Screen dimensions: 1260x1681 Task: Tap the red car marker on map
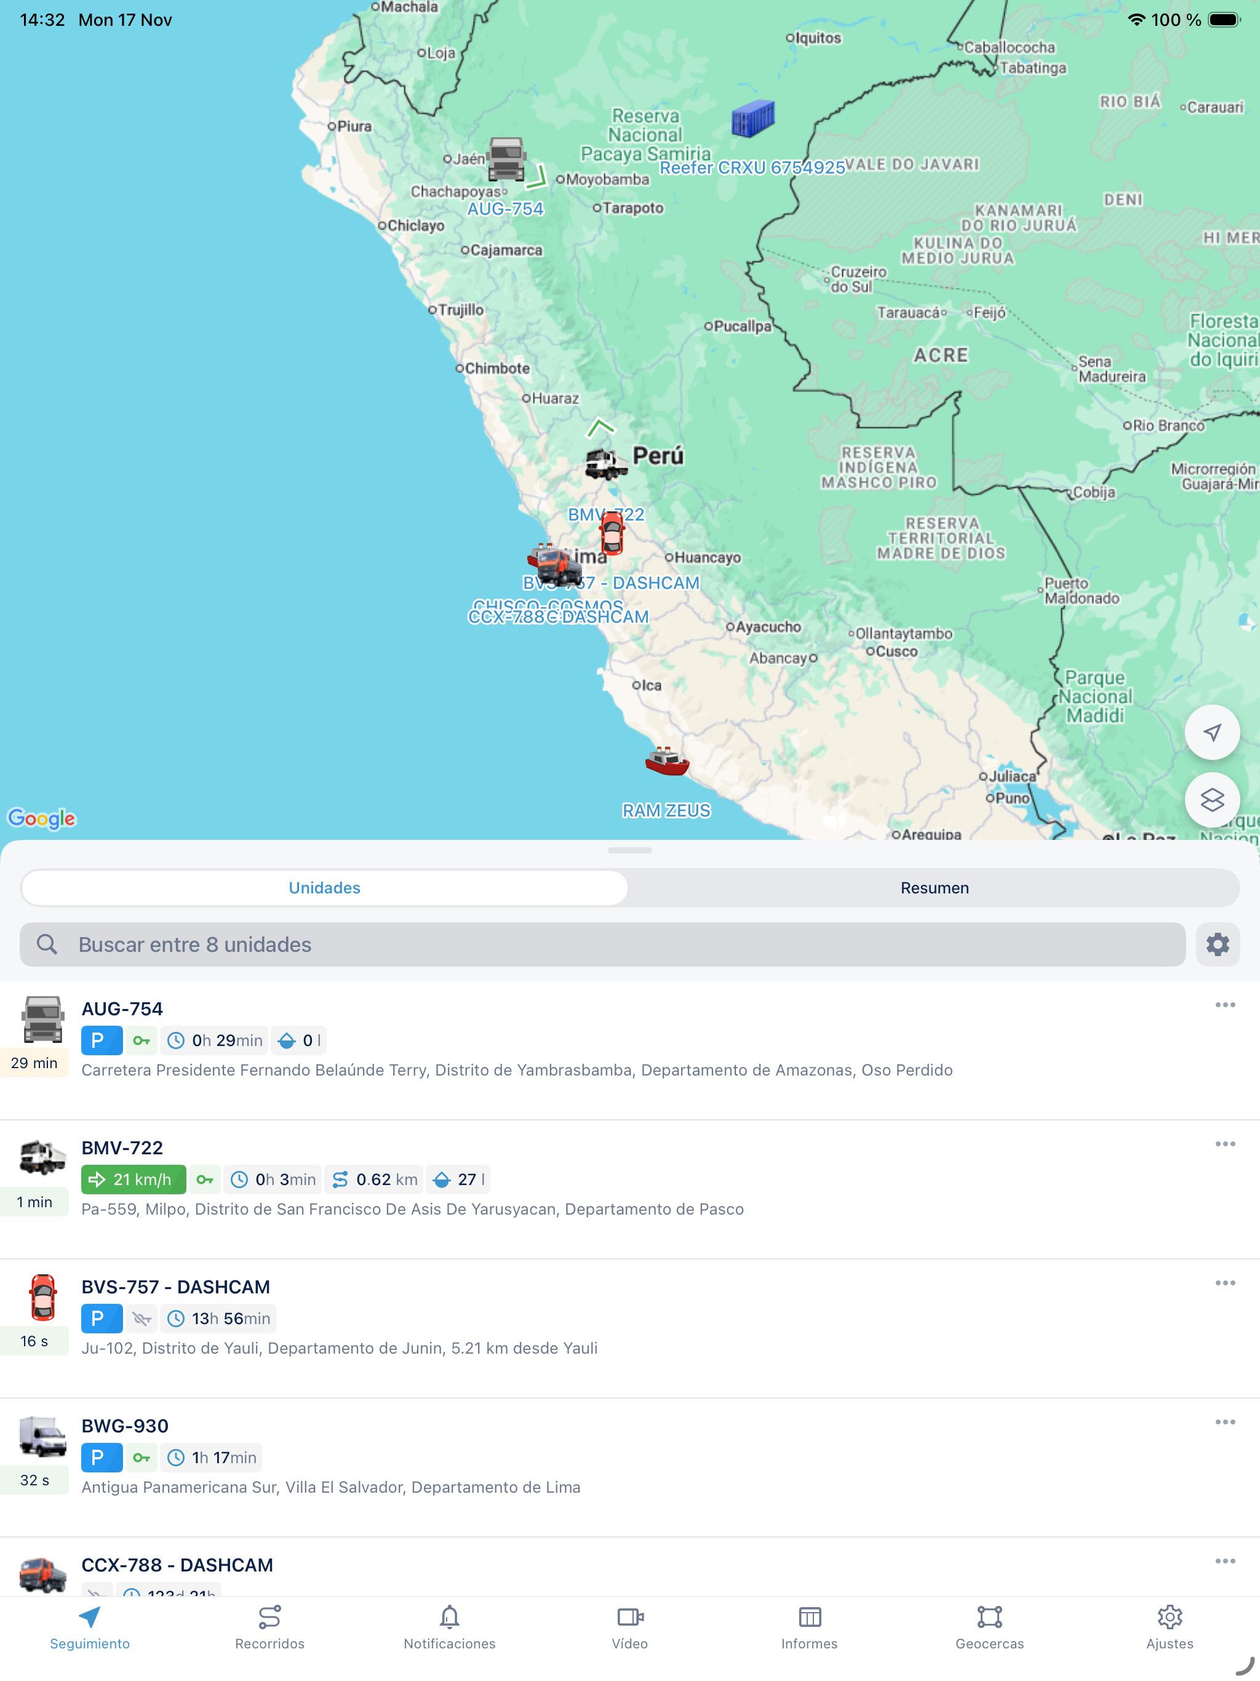pyautogui.click(x=612, y=533)
